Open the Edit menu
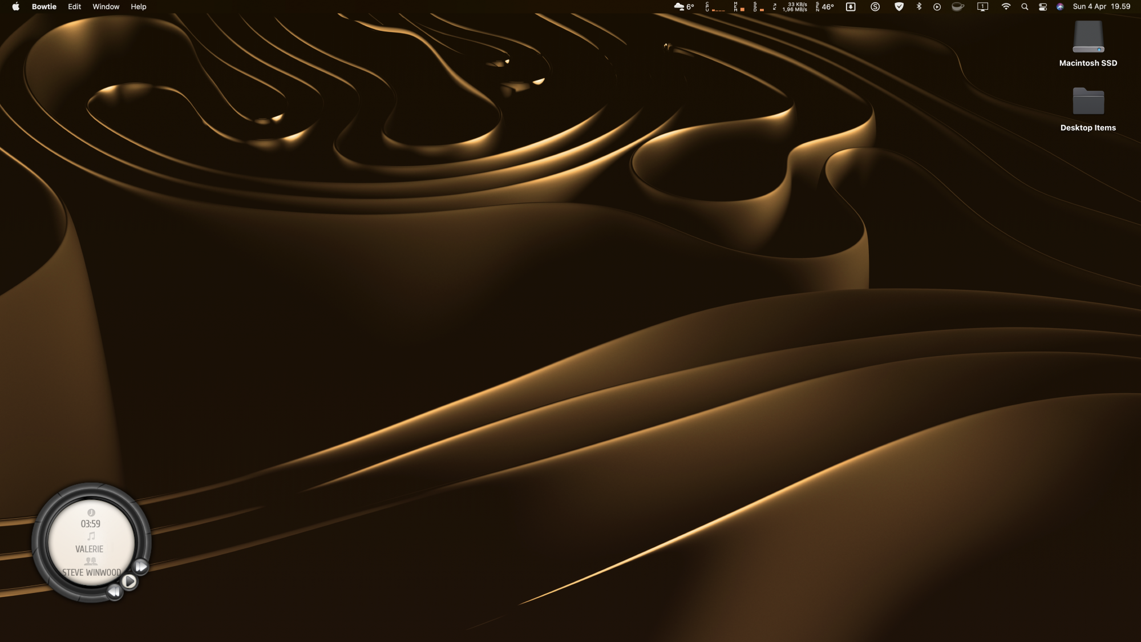 coord(74,7)
